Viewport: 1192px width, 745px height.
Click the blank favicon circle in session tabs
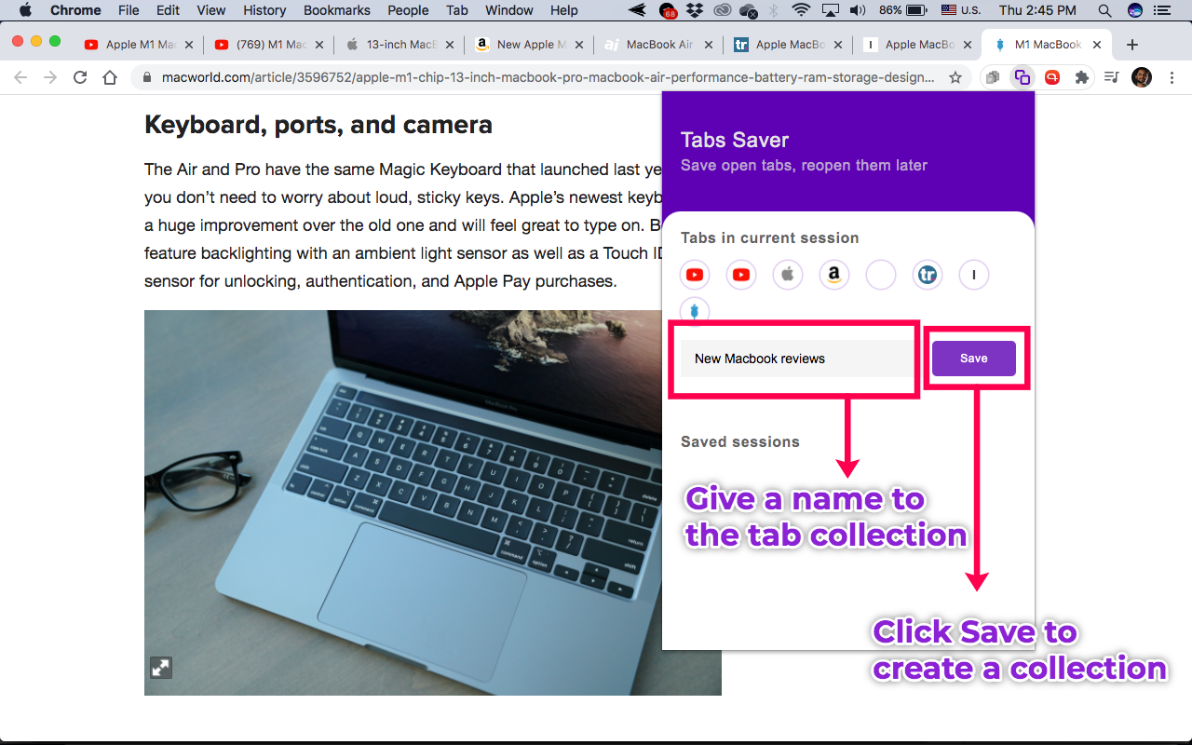tap(881, 275)
